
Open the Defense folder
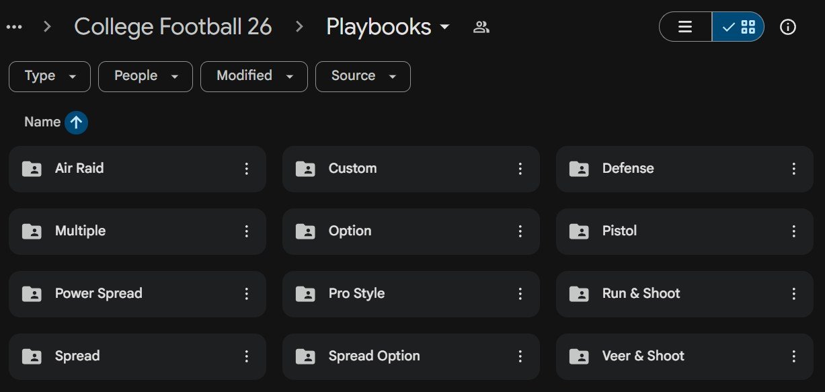tap(684, 169)
